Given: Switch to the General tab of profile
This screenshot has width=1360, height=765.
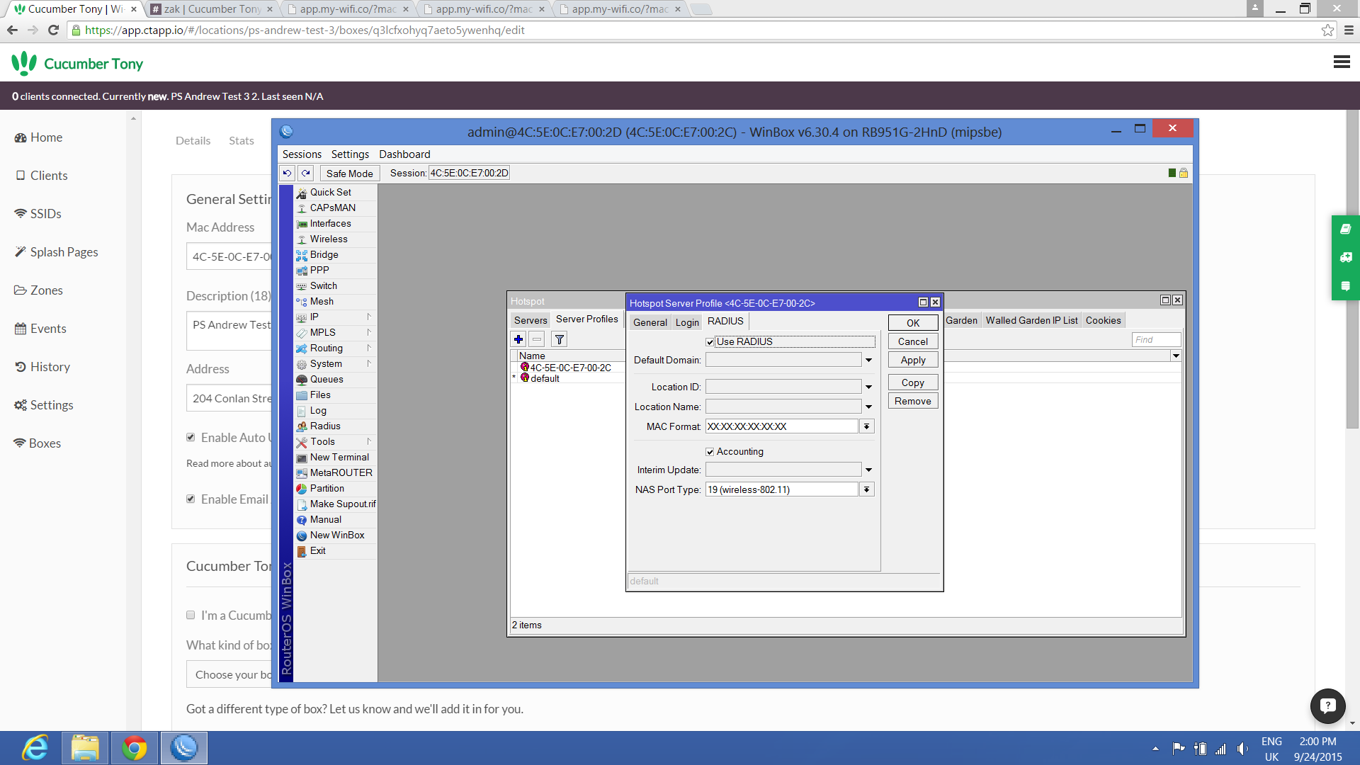Looking at the screenshot, I should [x=650, y=322].
